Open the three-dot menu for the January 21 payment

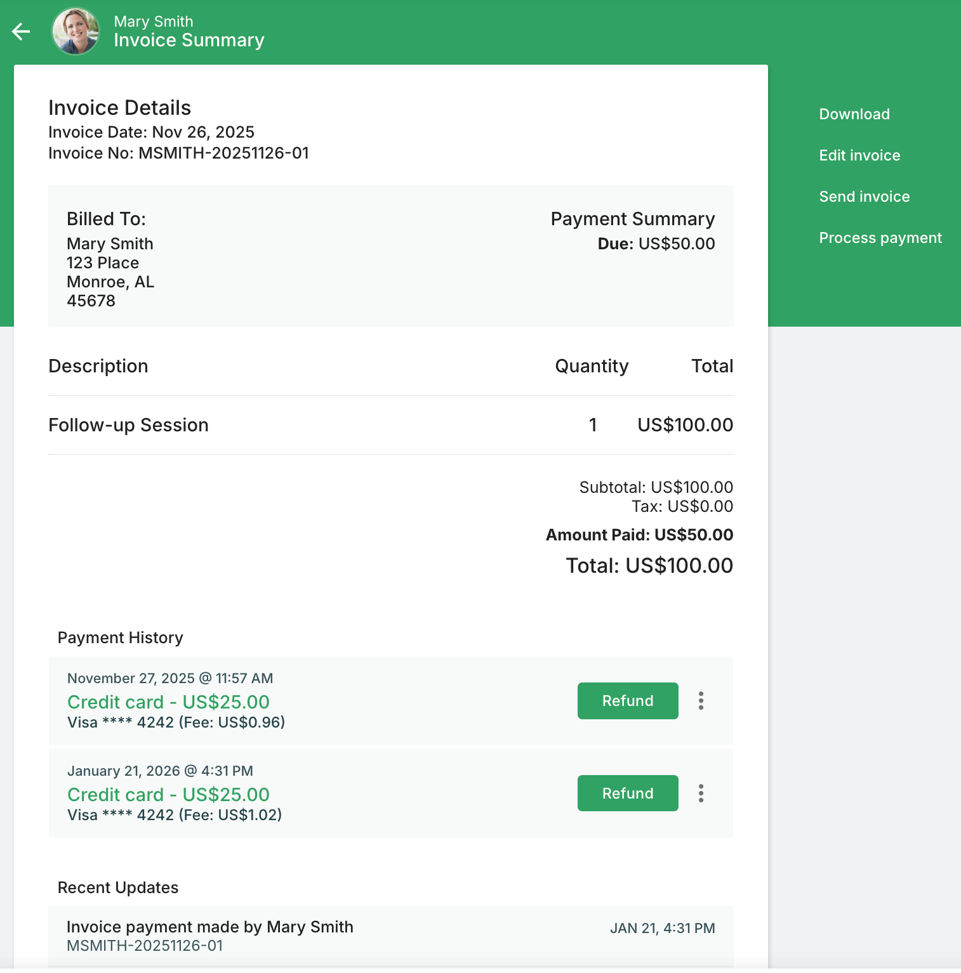pyautogui.click(x=701, y=793)
